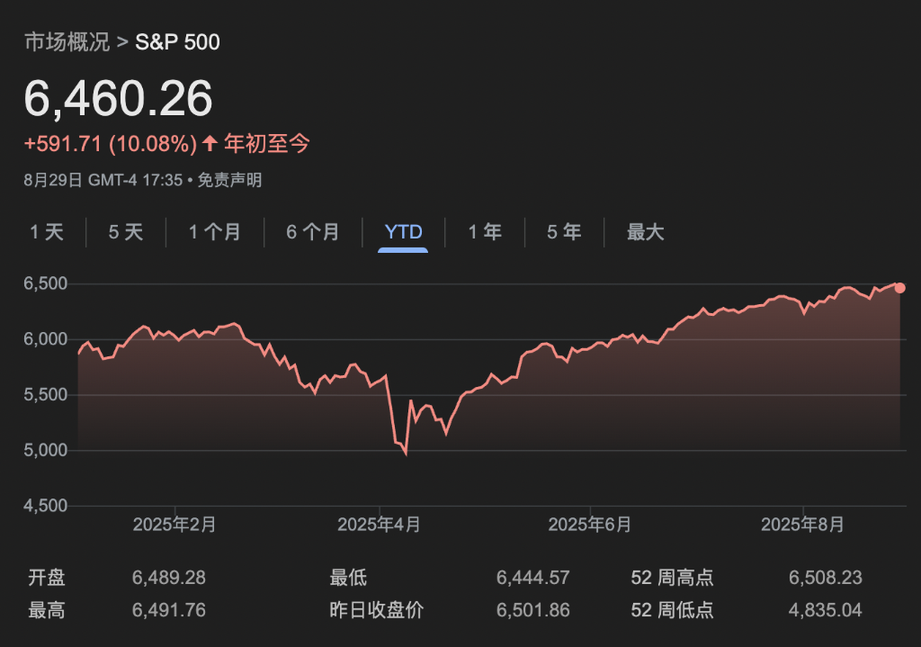Image resolution: width=921 pixels, height=647 pixels.
Task: Click the latest data point dot on chart
Action: 899,287
